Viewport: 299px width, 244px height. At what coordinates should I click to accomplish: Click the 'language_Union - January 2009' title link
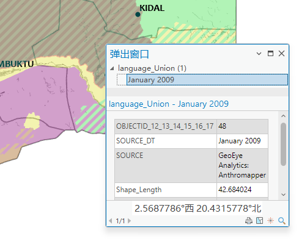tap(169, 104)
